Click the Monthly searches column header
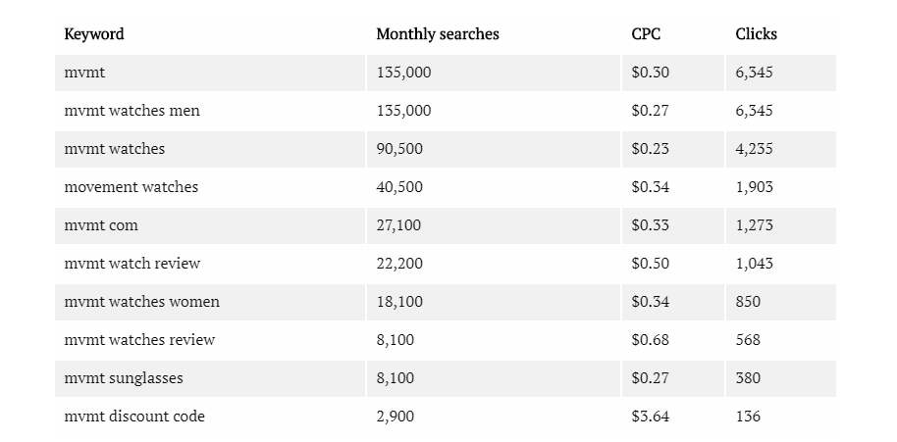Viewport: 897px width, 442px height. coord(438,34)
